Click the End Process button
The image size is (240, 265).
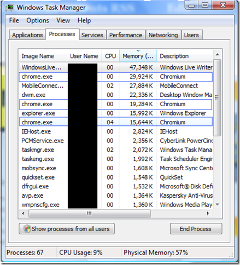click(196, 229)
